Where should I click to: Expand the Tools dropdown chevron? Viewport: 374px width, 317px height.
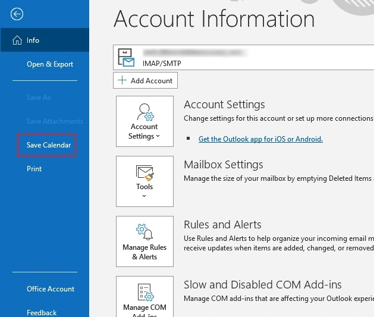(144, 196)
